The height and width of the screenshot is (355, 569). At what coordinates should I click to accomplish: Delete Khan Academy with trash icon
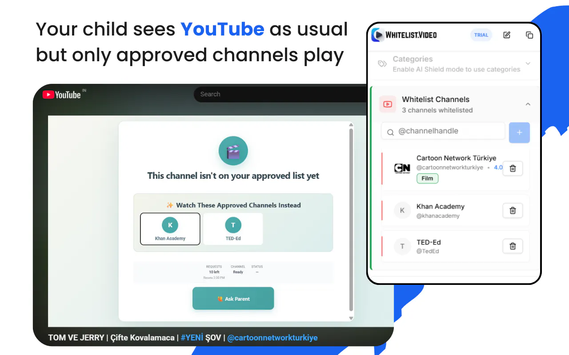coord(513,211)
